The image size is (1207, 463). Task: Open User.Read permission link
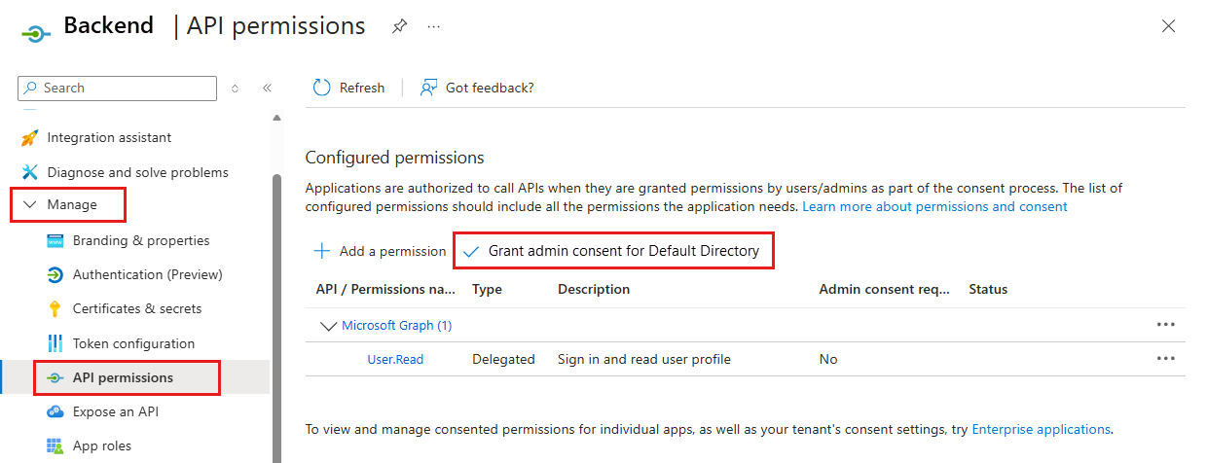395,359
